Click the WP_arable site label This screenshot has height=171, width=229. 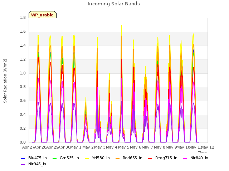tap(43, 15)
